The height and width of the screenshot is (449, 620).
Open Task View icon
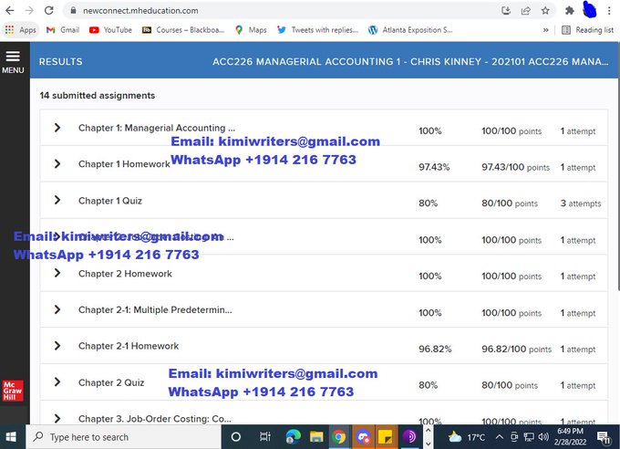click(x=265, y=437)
